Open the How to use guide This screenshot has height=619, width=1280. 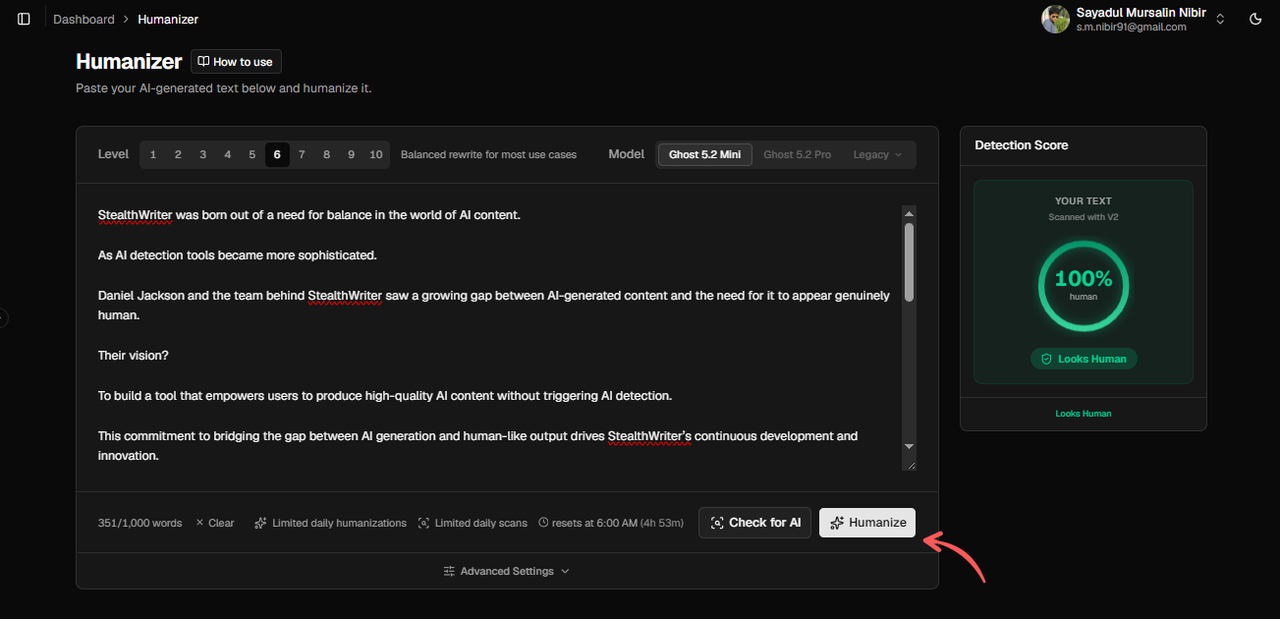tap(236, 62)
